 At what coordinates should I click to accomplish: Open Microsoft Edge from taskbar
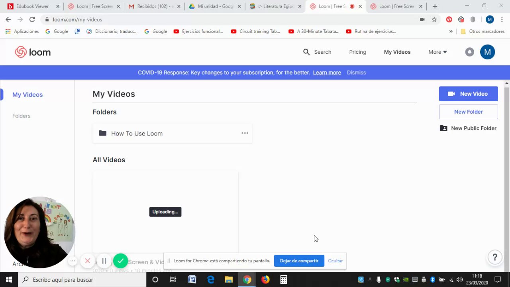(x=210, y=279)
